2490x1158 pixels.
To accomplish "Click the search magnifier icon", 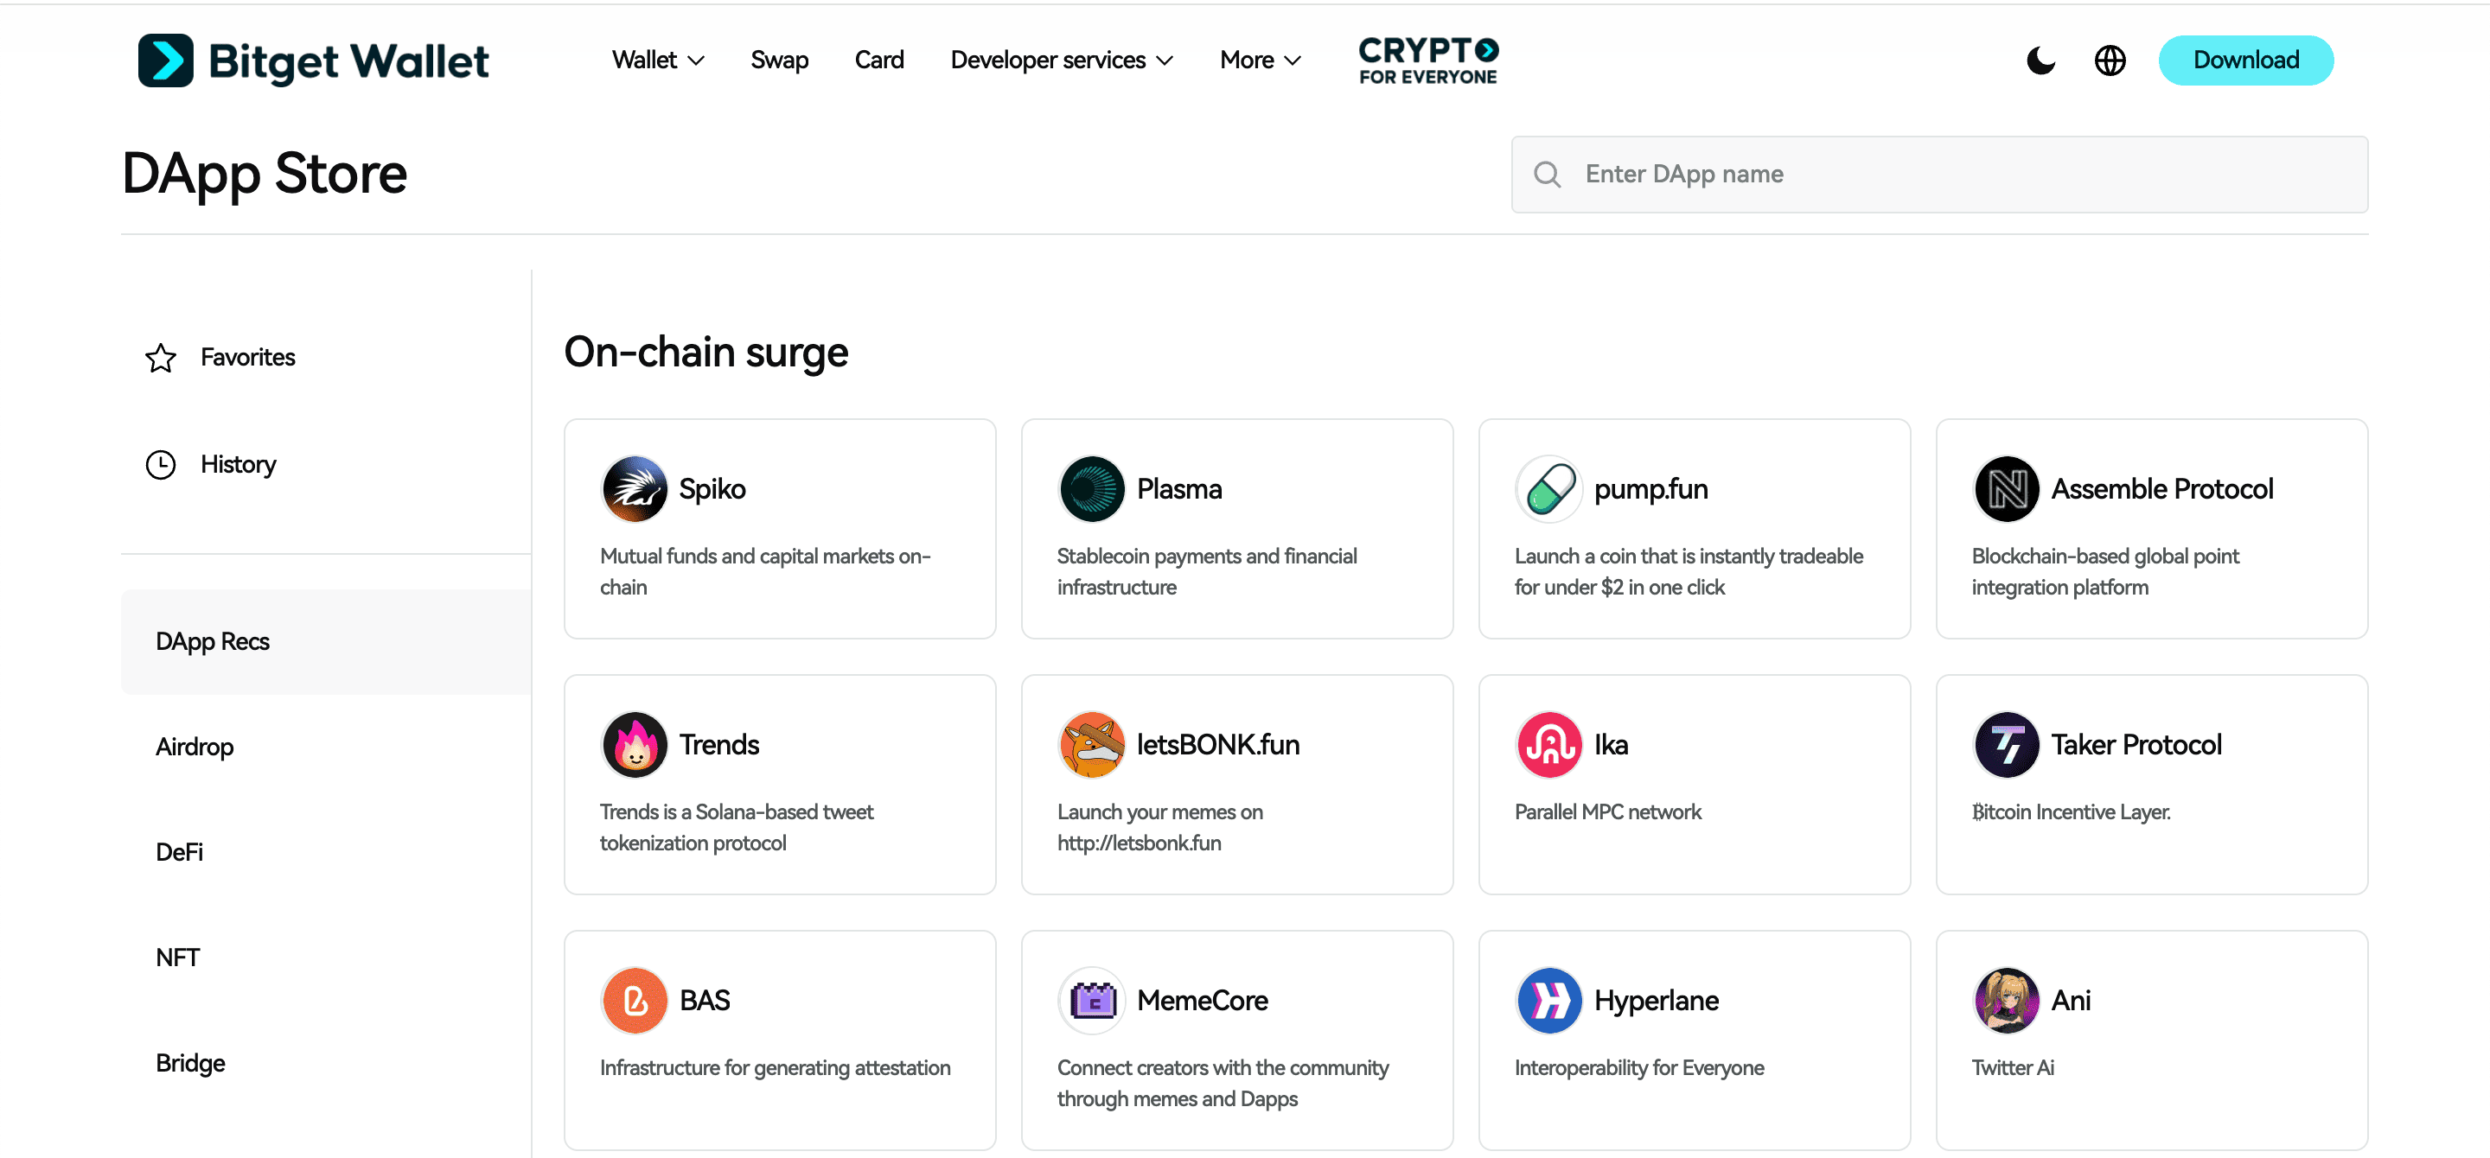I will pyautogui.click(x=1547, y=174).
